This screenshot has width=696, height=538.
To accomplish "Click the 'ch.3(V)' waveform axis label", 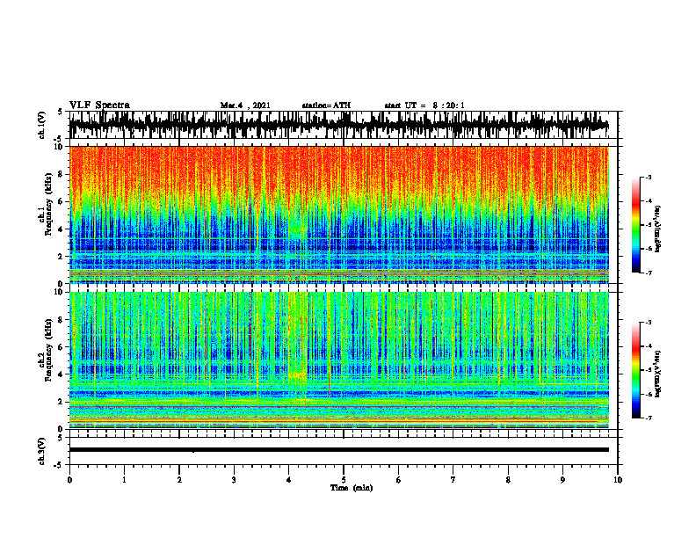I will [x=42, y=451].
